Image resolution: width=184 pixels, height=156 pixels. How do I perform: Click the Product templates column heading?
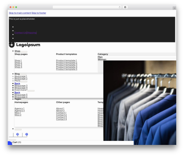[67, 54]
